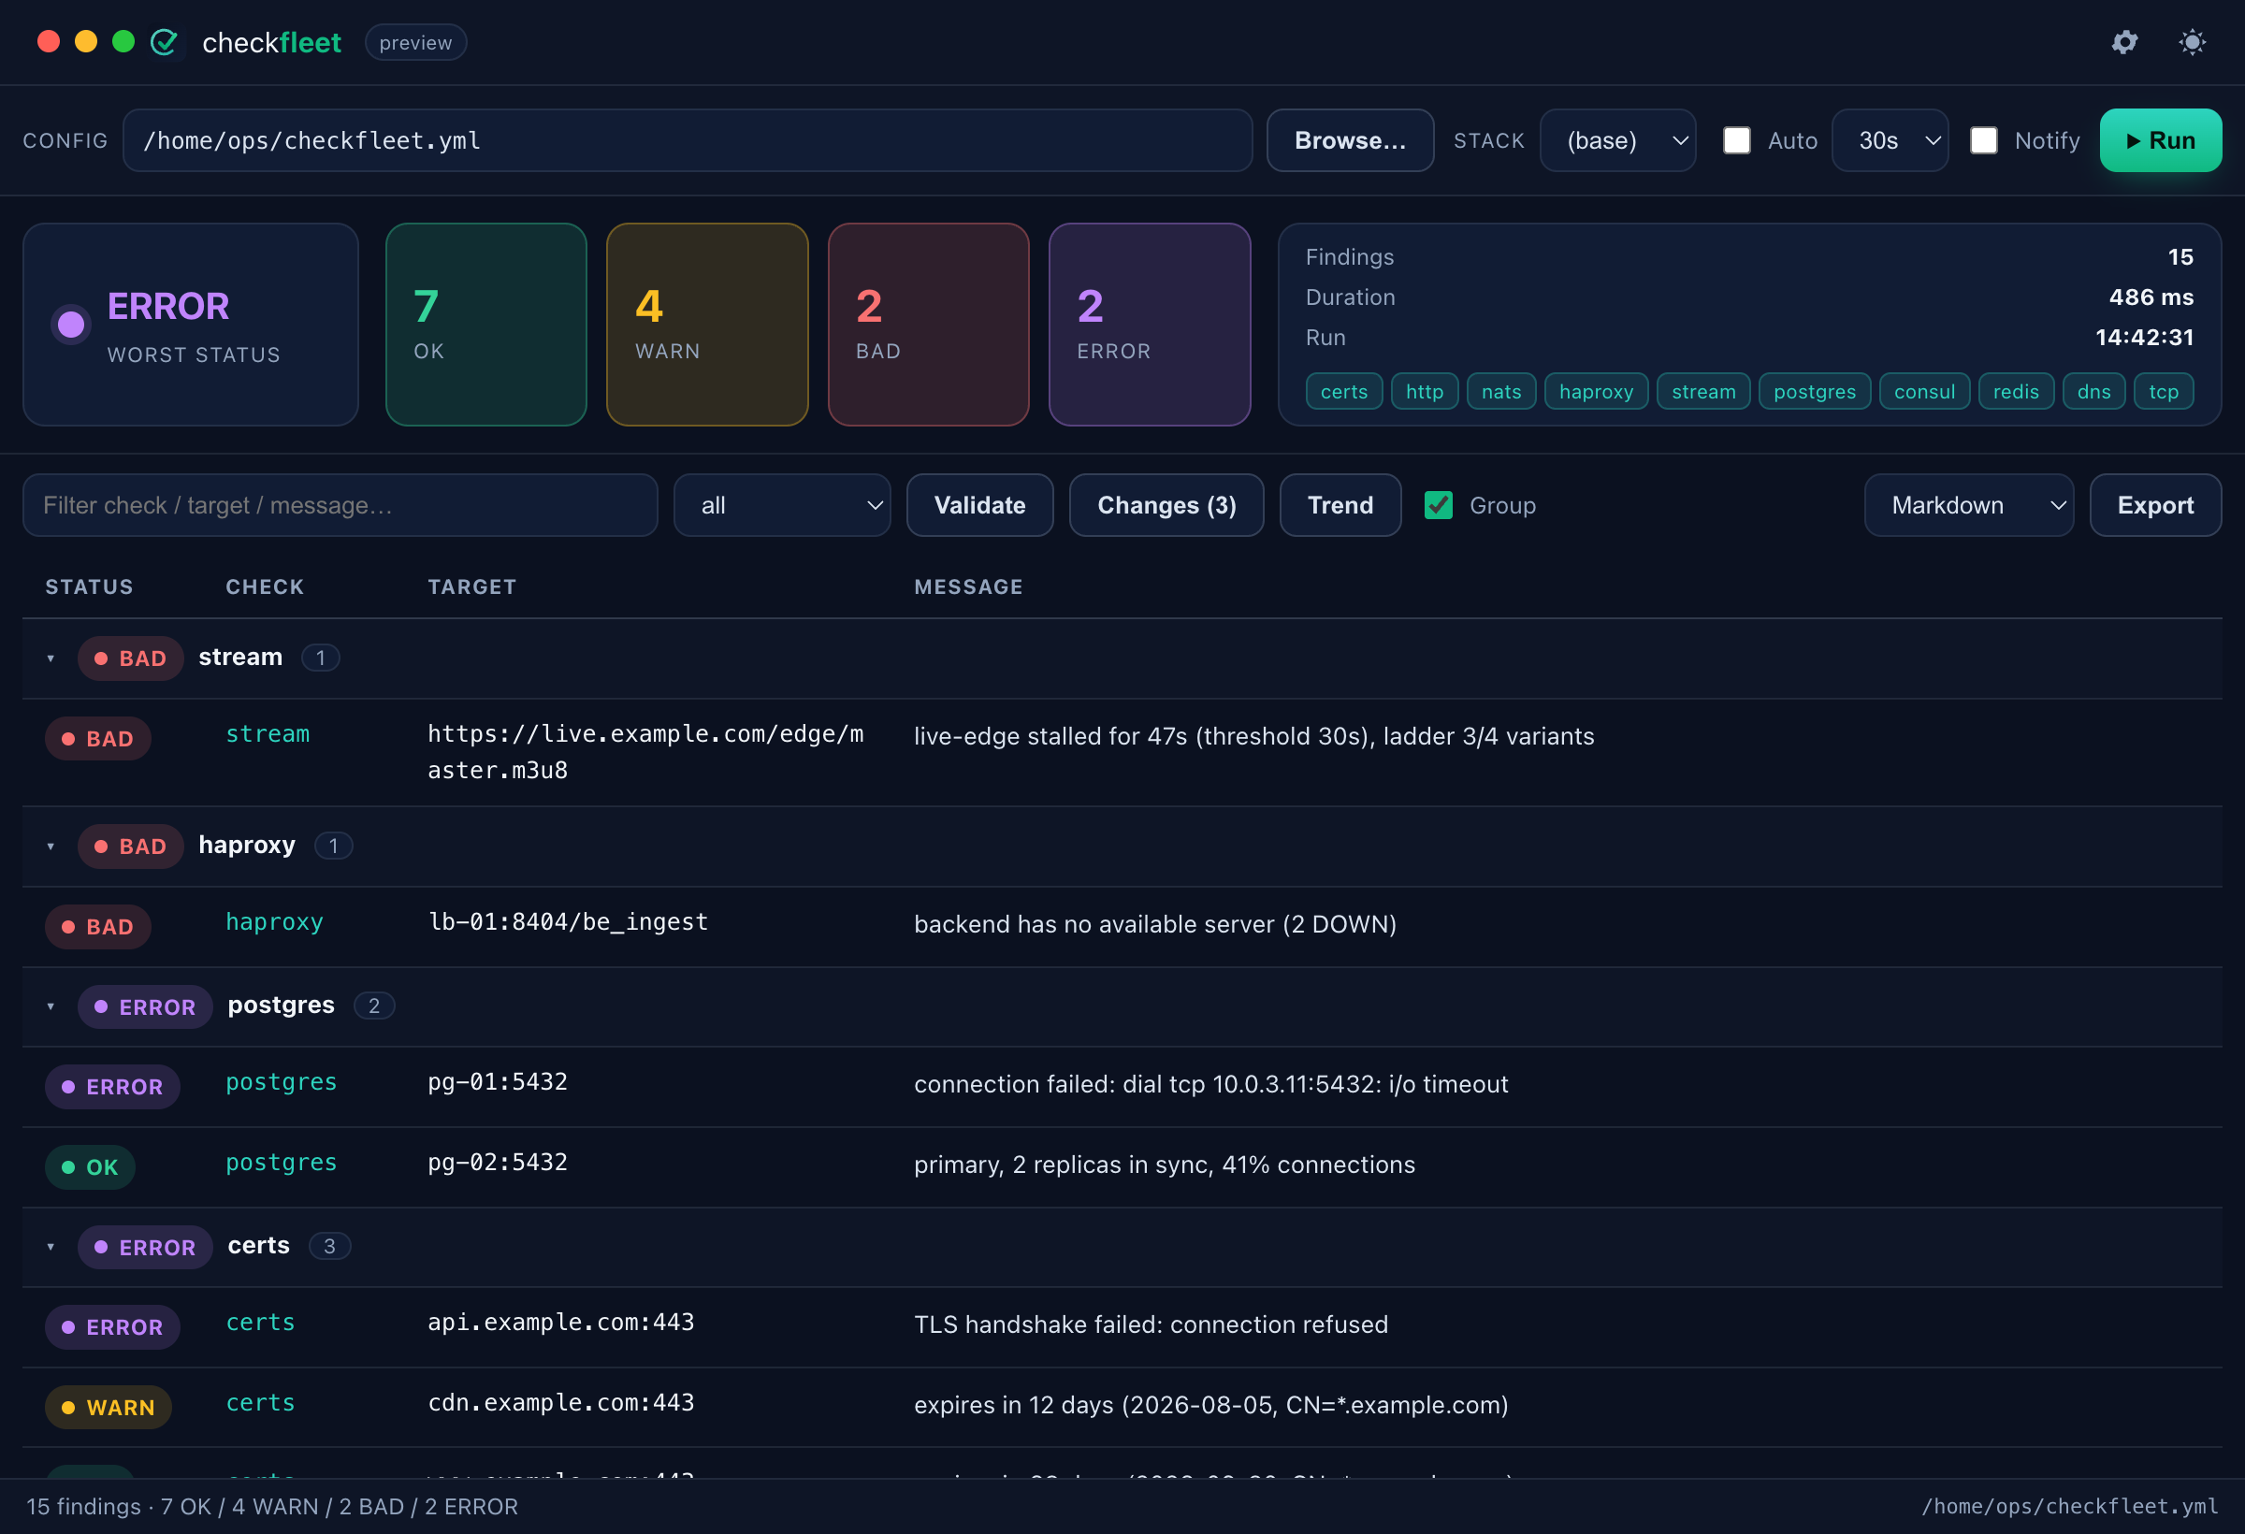The height and width of the screenshot is (1534, 2245).
Task: Open the Markdown export format dropdown
Action: (x=1968, y=505)
